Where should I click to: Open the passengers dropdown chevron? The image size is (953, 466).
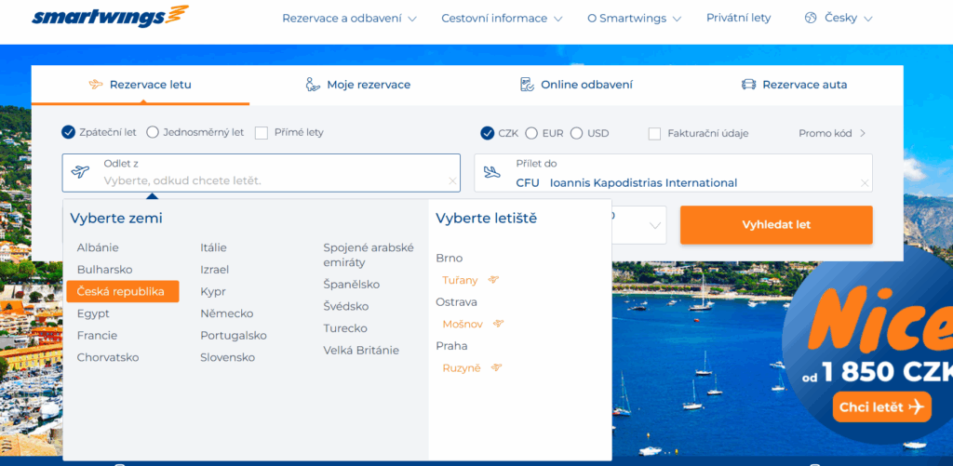pos(654,225)
